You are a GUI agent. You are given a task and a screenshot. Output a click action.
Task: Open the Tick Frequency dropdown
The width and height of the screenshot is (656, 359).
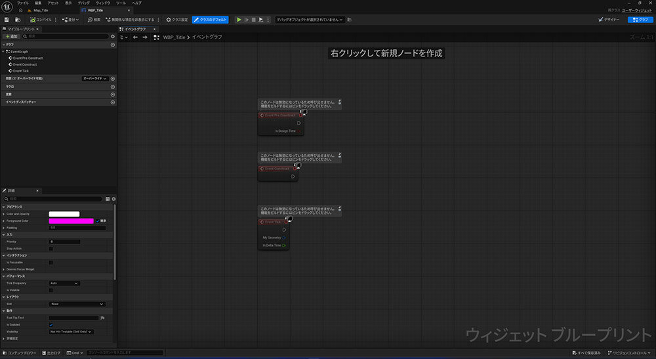point(64,283)
